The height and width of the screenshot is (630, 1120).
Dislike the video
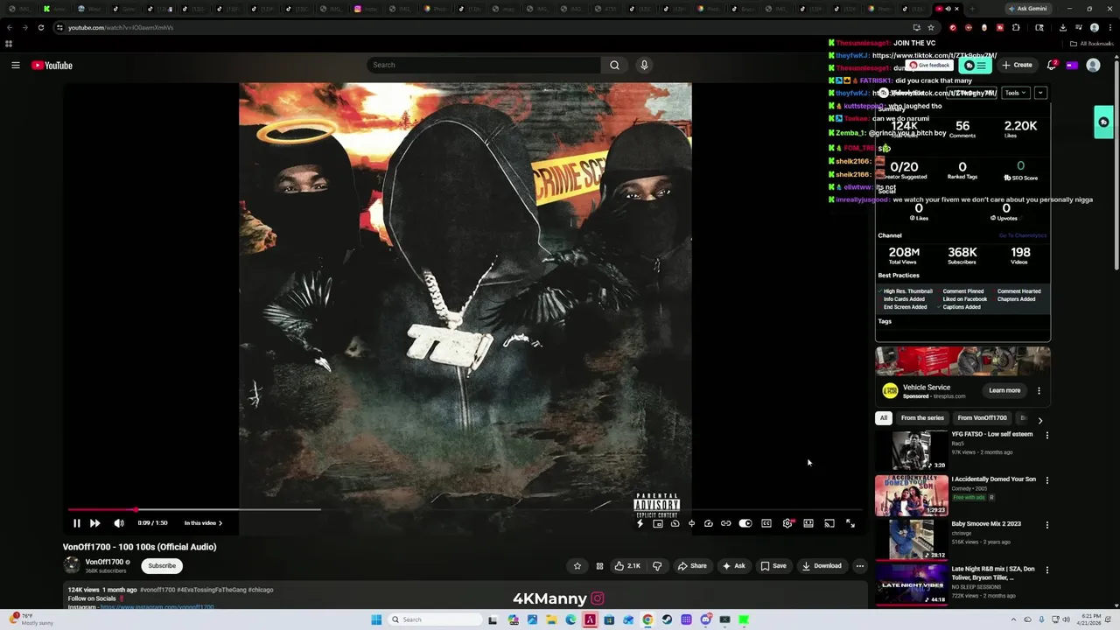point(658,566)
